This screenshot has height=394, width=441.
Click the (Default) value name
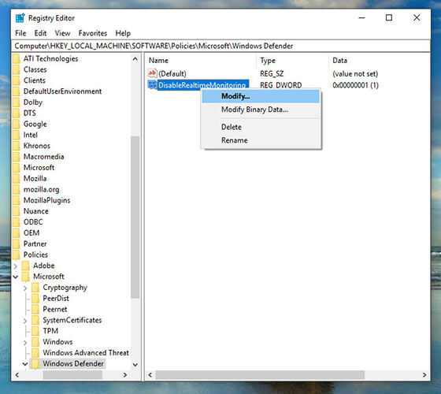(172, 74)
